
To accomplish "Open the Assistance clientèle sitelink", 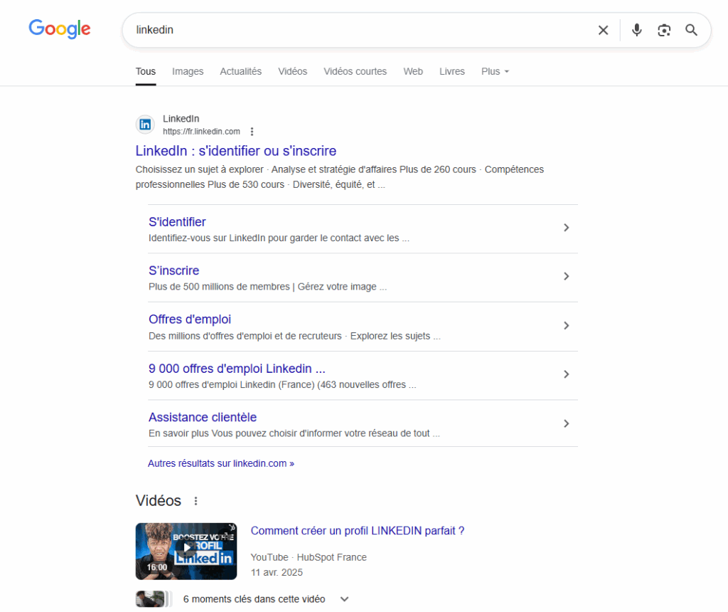I will 203,417.
